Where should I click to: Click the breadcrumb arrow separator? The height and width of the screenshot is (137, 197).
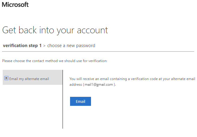pos(44,46)
